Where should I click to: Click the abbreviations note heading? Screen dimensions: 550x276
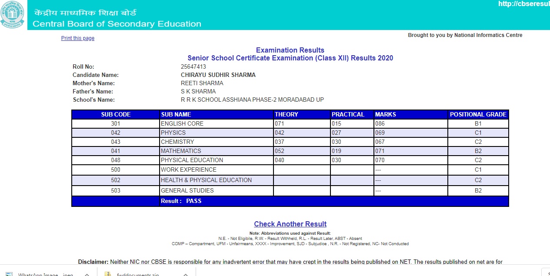point(290,234)
